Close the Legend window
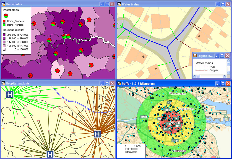The image size is (232, 159). click(227, 56)
